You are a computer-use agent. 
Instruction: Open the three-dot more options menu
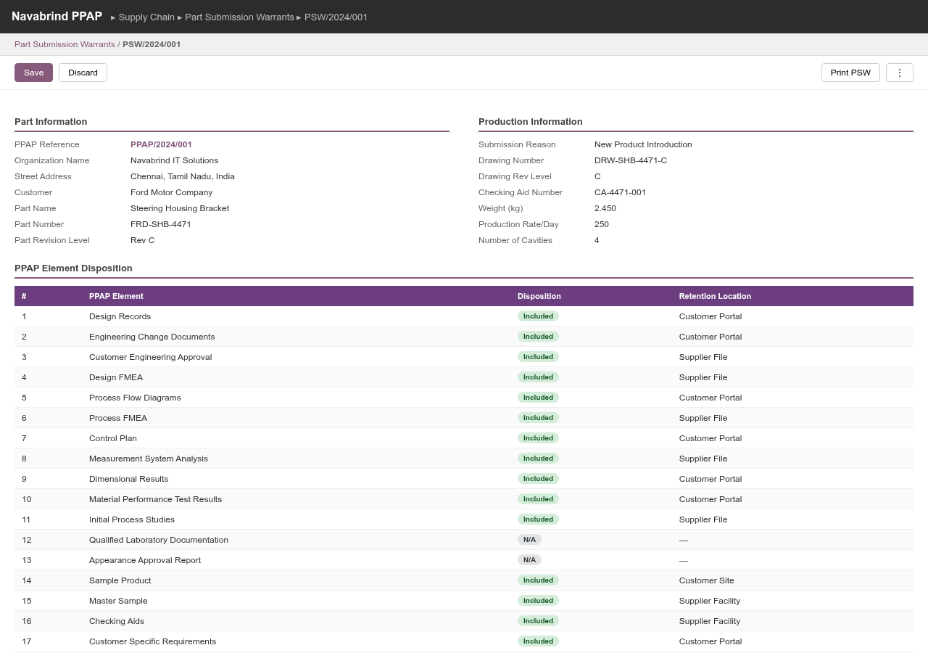point(899,73)
